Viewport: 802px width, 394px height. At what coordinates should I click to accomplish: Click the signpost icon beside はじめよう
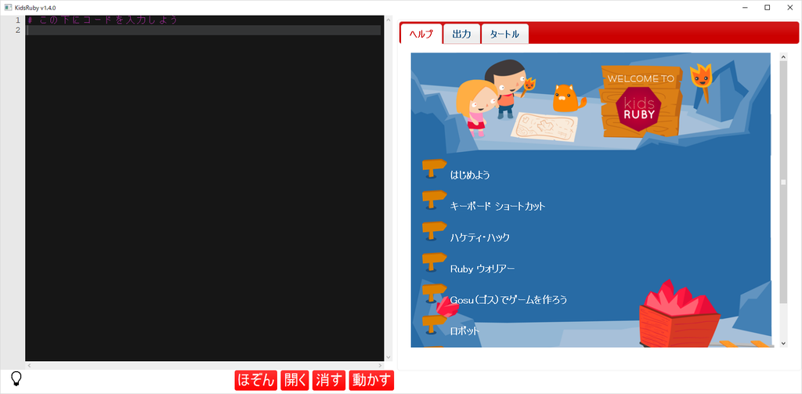click(x=434, y=169)
